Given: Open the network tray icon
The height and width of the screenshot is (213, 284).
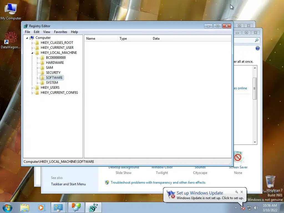Looking at the screenshot, I should tap(249, 208).
